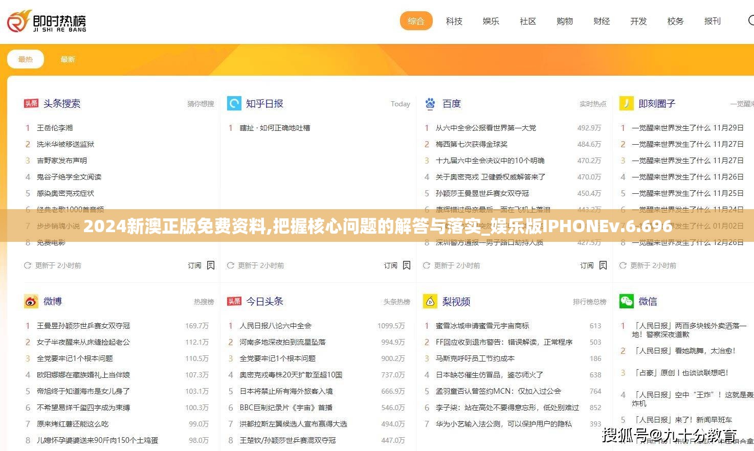Select the 综合 category tab
The width and height of the screenshot is (754, 451).
click(416, 21)
